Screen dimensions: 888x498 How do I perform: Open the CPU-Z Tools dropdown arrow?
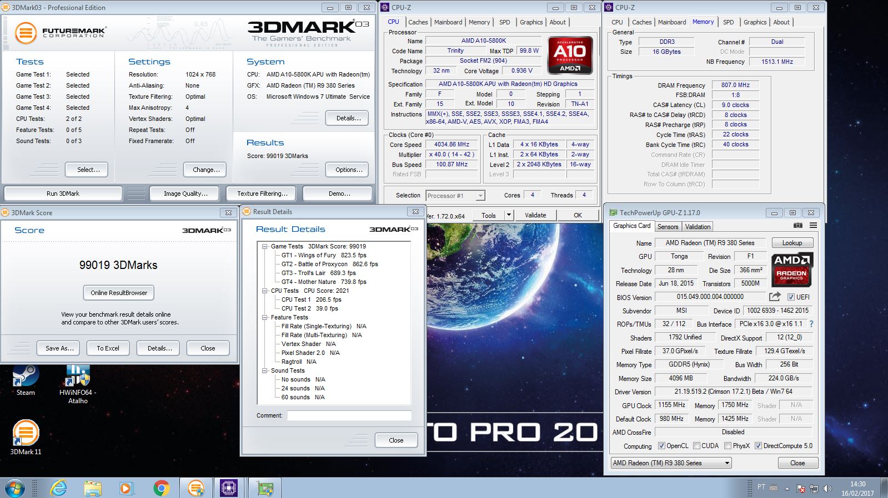[508, 215]
